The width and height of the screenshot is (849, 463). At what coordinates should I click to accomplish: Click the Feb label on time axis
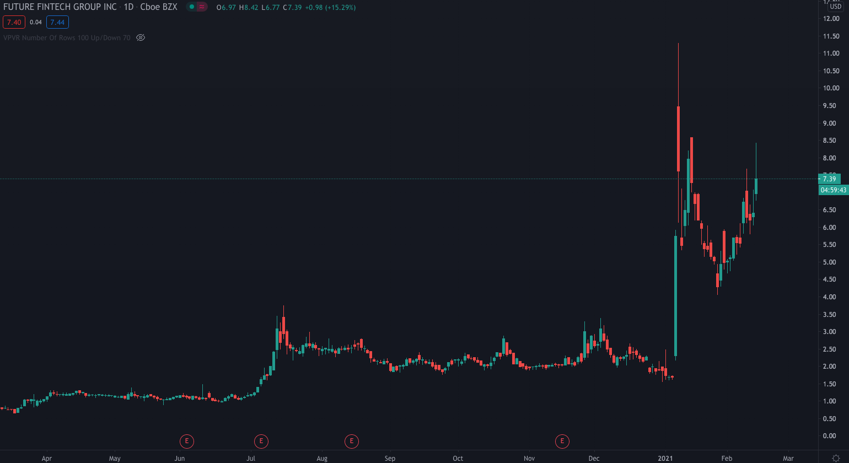(x=727, y=459)
